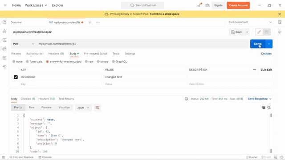Click the blue Send button
The height and width of the screenshot is (160, 285).
258,44
